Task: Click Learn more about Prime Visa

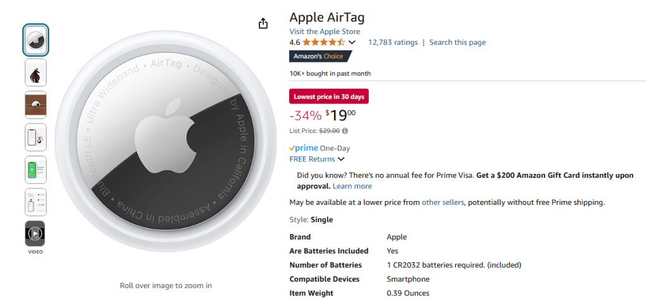Action: [x=352, y=186]
